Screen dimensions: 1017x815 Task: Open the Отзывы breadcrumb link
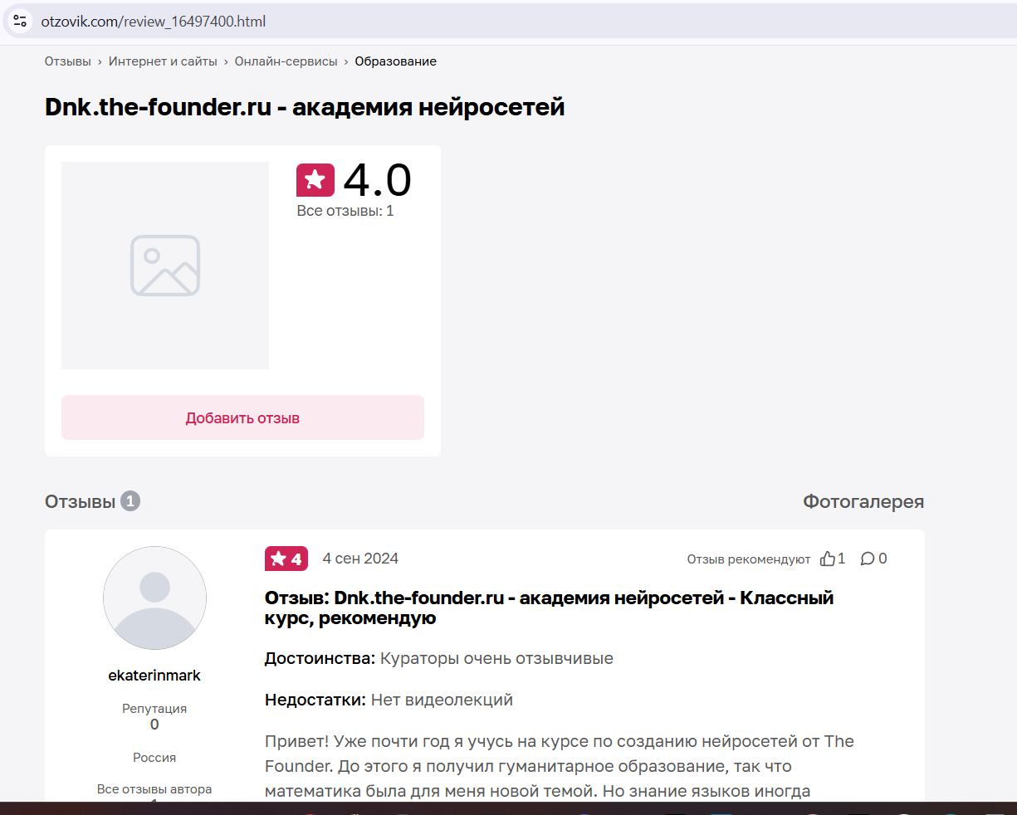(68, 61)
